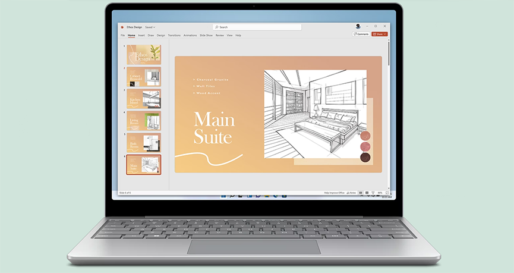This screenshot has width=514, height=273.
Task: Click Help Improve Office link
Action: pos(335,193)
